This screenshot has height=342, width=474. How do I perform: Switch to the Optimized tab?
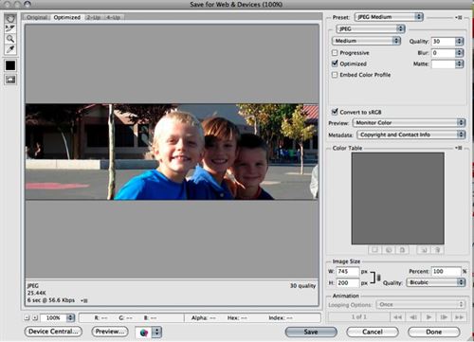(x=67, y=17)
